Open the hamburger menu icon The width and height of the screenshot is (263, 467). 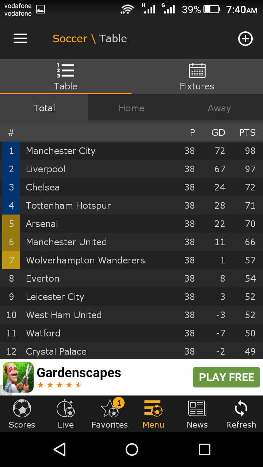[x=20, y=39]
